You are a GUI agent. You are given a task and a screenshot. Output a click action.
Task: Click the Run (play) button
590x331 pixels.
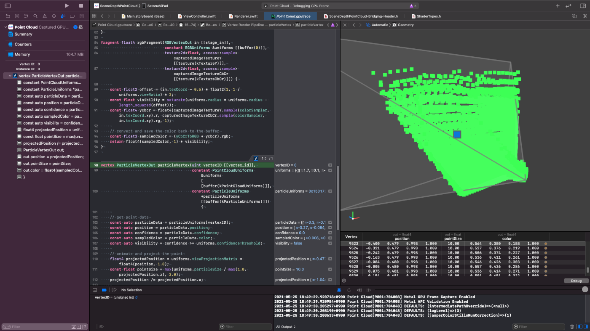click(67, 6)
